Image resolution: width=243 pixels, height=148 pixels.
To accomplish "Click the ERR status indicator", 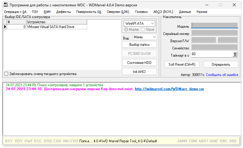I will tap(74, 141).
